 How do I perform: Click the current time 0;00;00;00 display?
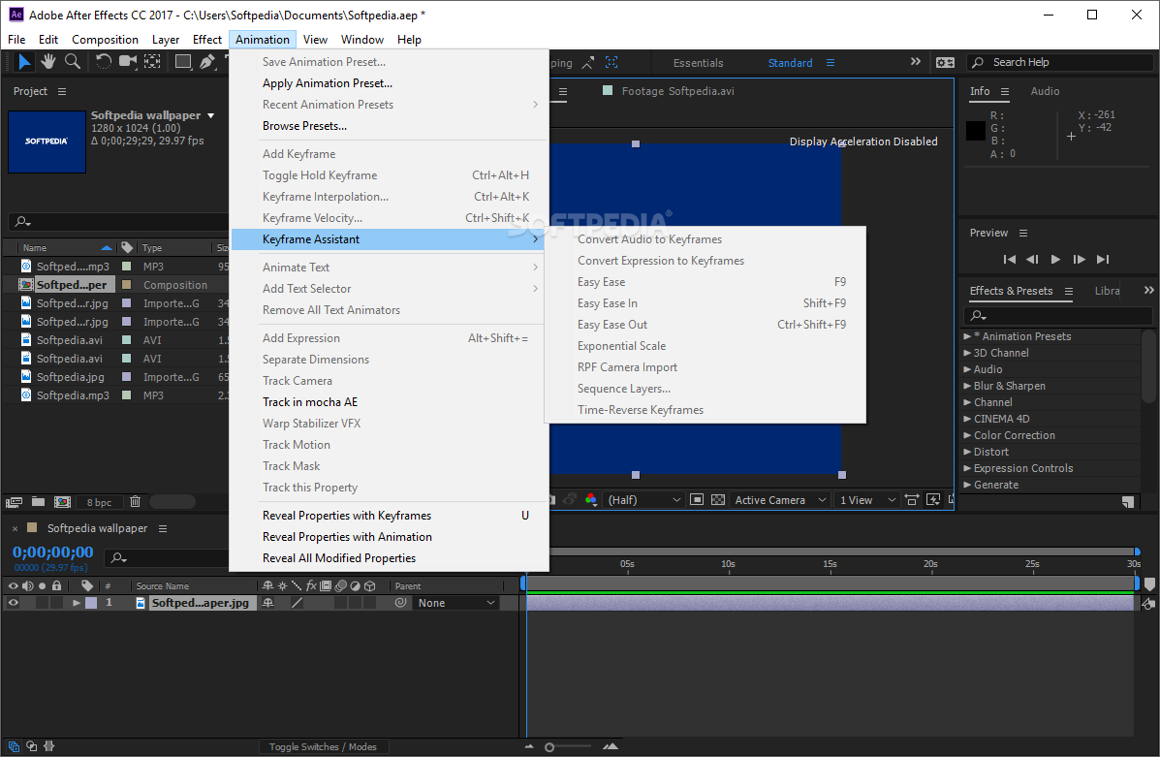pyautogui.click(x=52, y=552)
